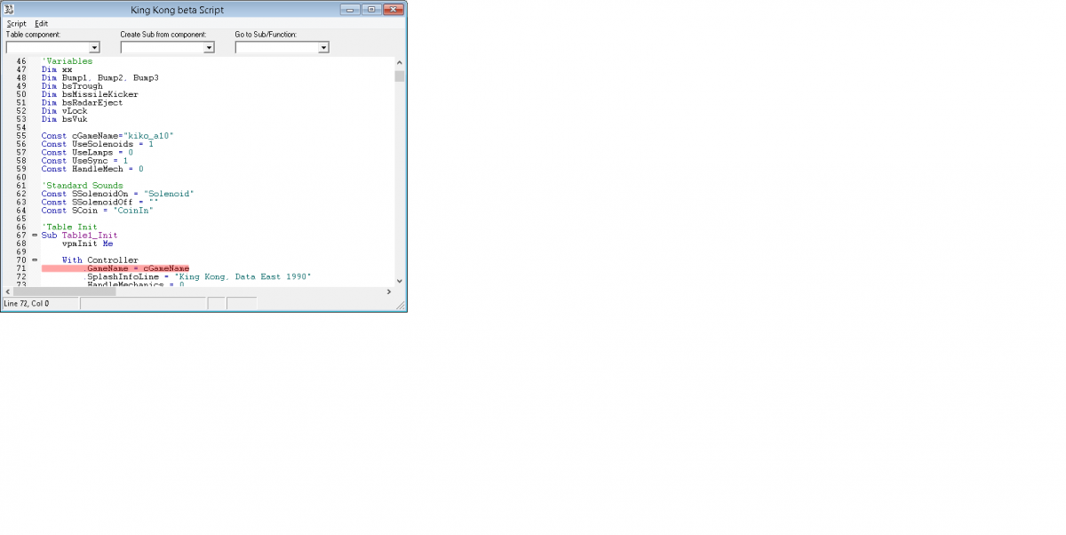
Task: Collapse the With Controller fold marker
Action: coord(35,260)
